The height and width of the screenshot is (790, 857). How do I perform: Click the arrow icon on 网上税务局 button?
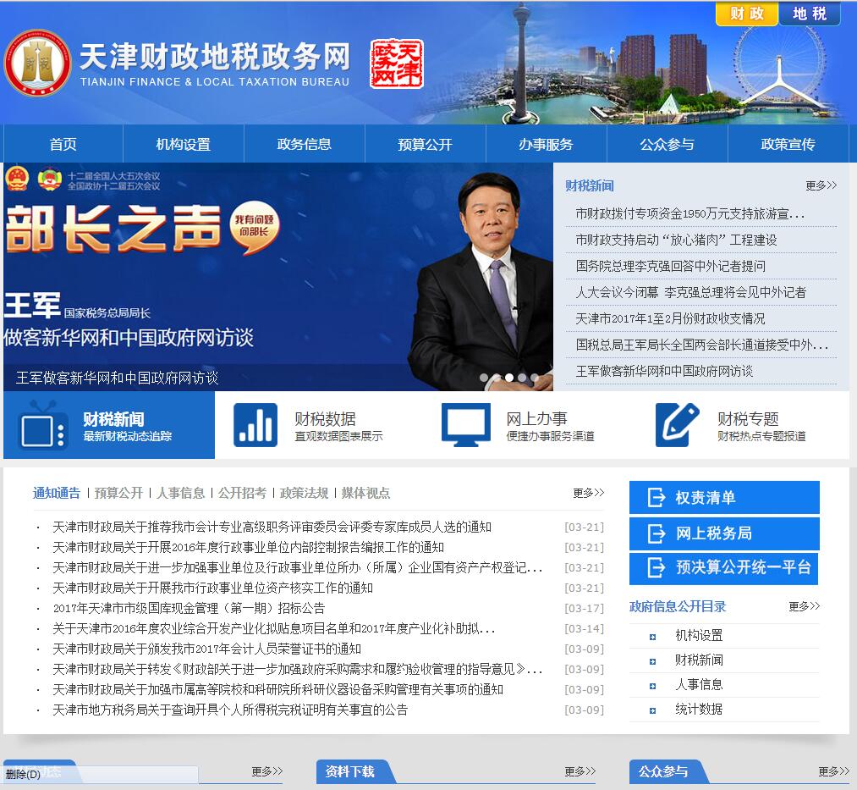(656, 533)
